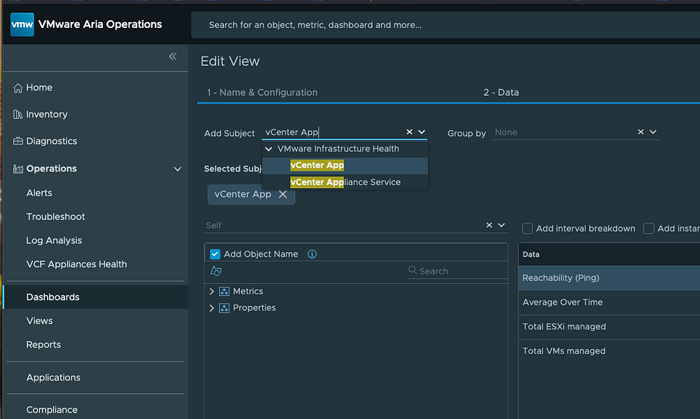Screen dimensions: 700x419
Task: Open Log Analysis
Action: click(x=54, y=240)
